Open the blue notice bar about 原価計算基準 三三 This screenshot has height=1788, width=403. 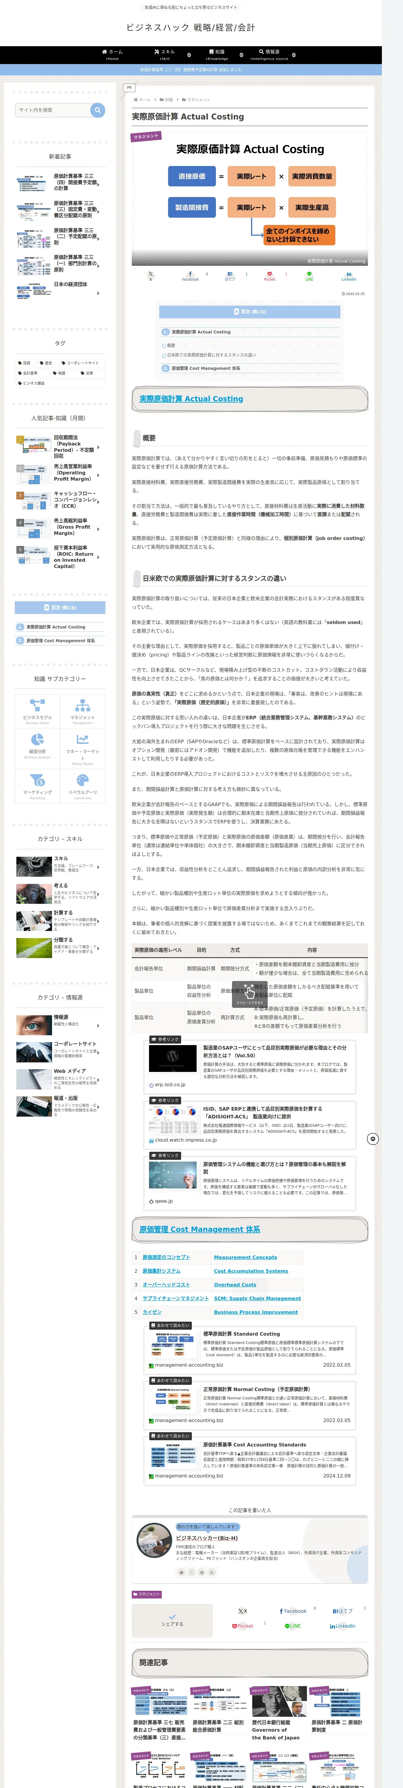coord(191,69)
